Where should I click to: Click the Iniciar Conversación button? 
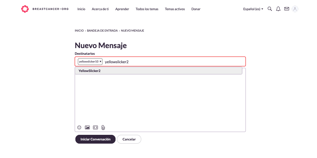pos(95,139)
